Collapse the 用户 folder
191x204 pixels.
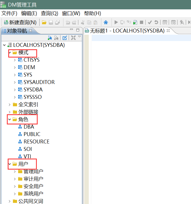tap(9, 164)
